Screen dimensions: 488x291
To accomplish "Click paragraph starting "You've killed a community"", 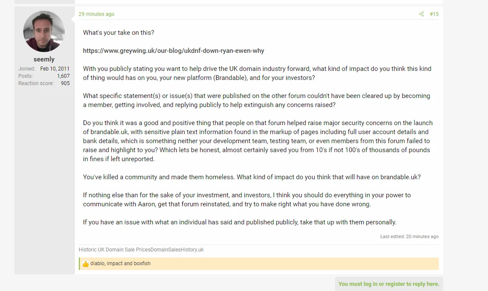I will point(252,177).
